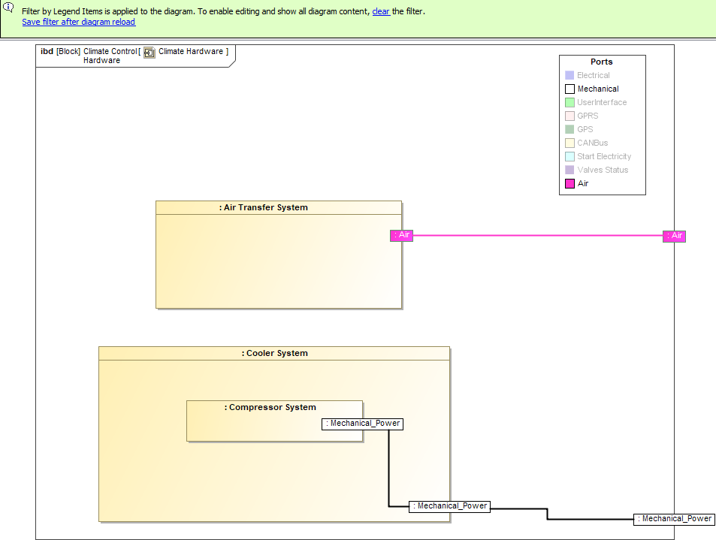Click the Climate Hardware block icon in header
The width and height of the screenshot is (716, 540).
click(x=150, y=52)
